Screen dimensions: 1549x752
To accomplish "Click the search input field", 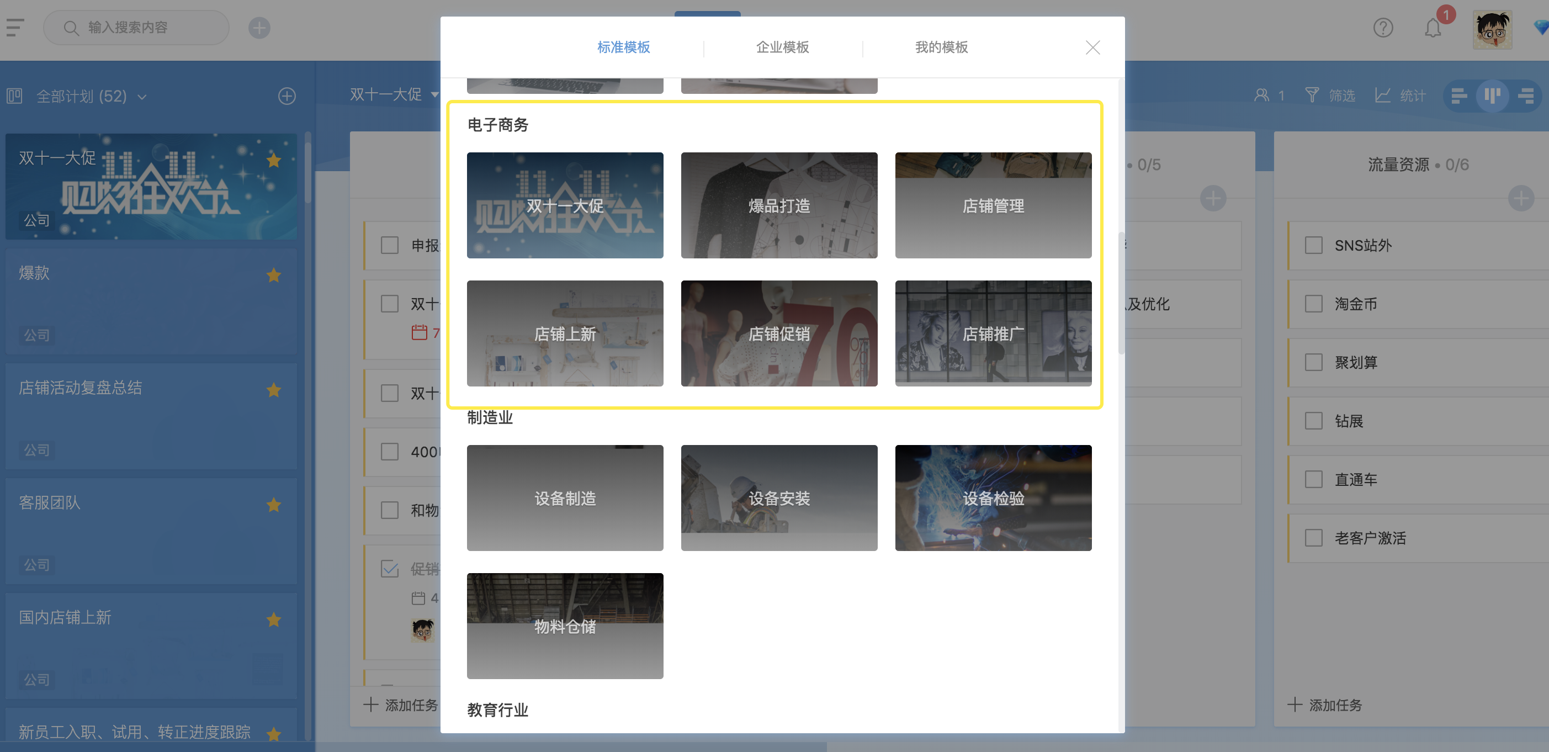I will pyautogui.click(x=136, y=28).
